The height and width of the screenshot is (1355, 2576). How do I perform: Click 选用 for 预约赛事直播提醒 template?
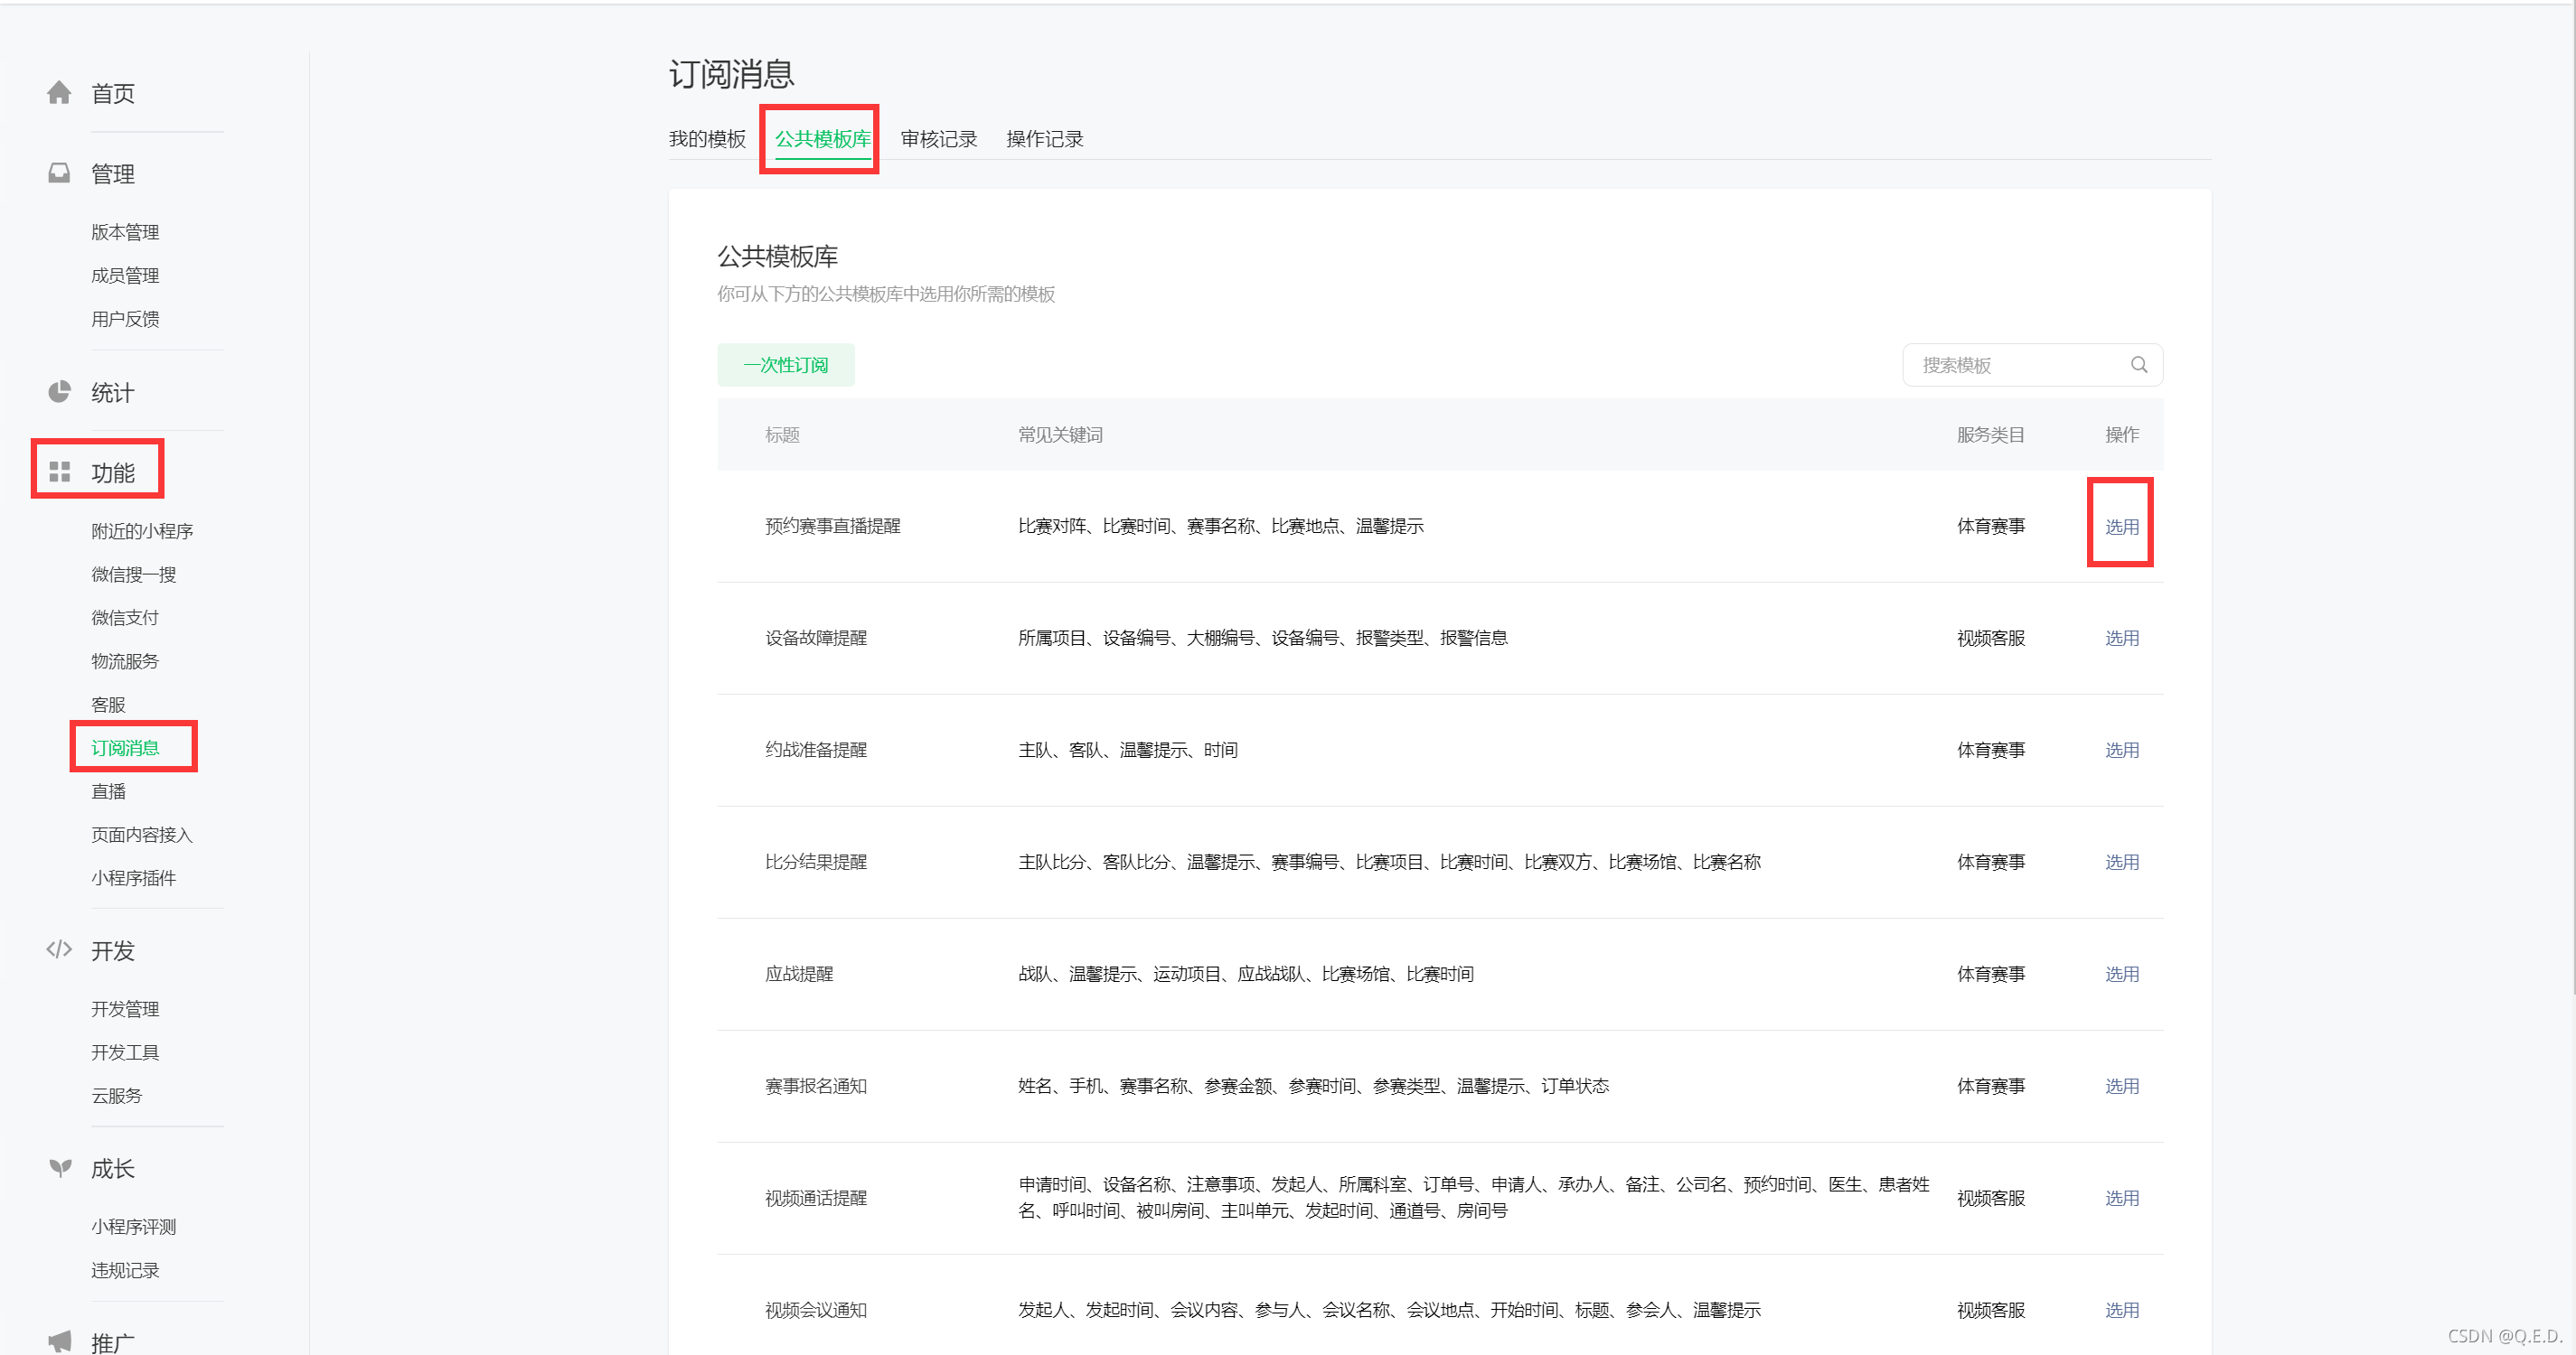(x=2121, y=527)
